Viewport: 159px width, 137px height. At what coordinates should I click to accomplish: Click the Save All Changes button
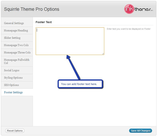(x=141, y=131)
